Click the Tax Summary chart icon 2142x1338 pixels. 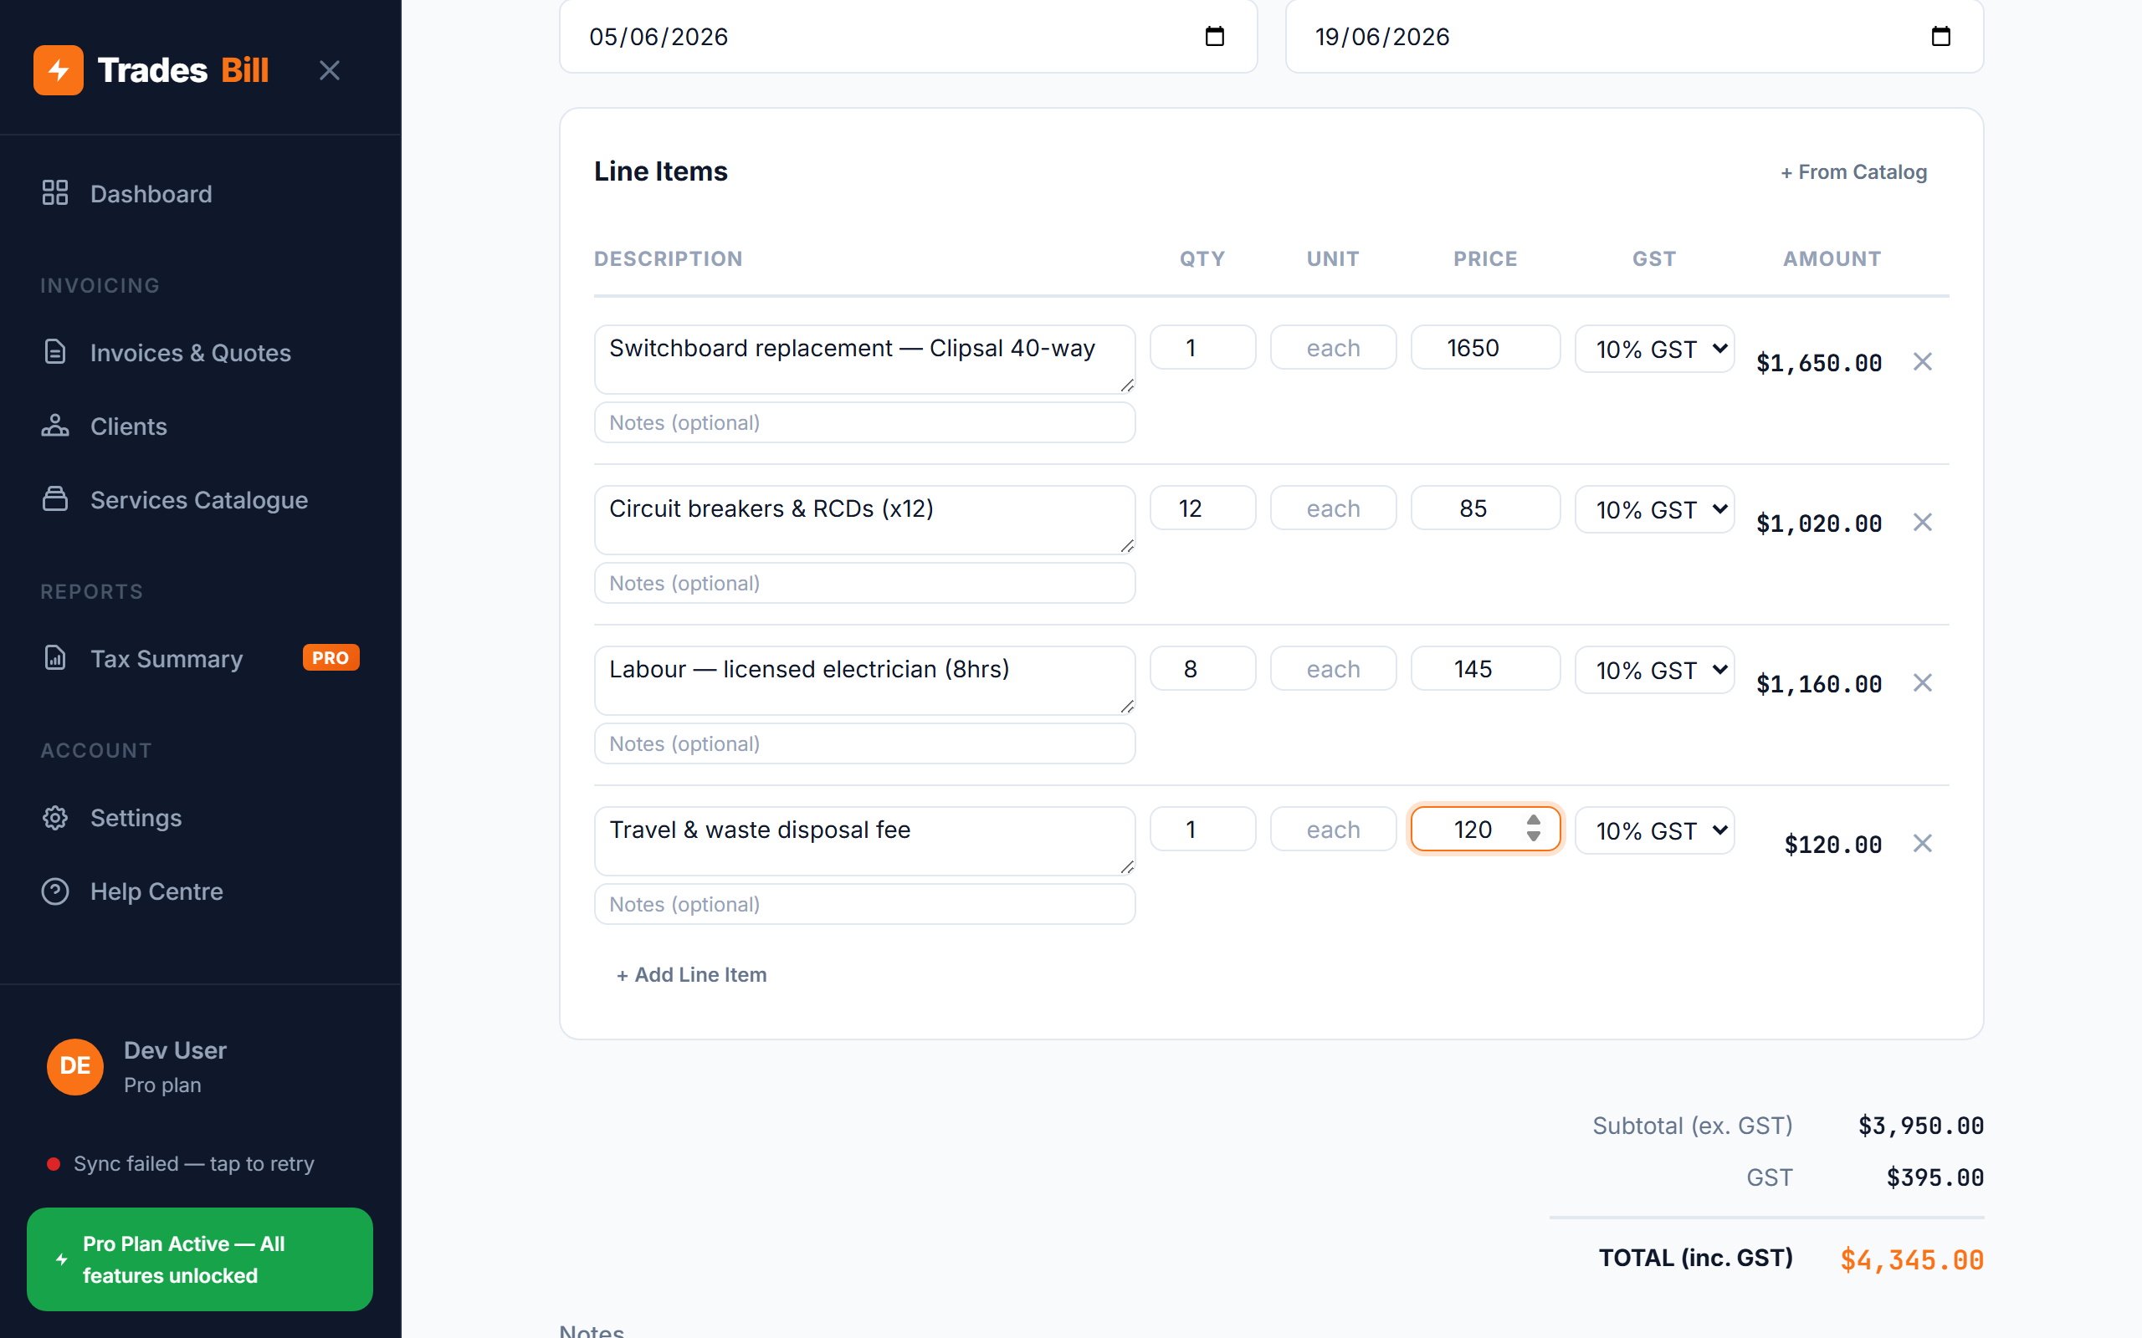(55, 657)
